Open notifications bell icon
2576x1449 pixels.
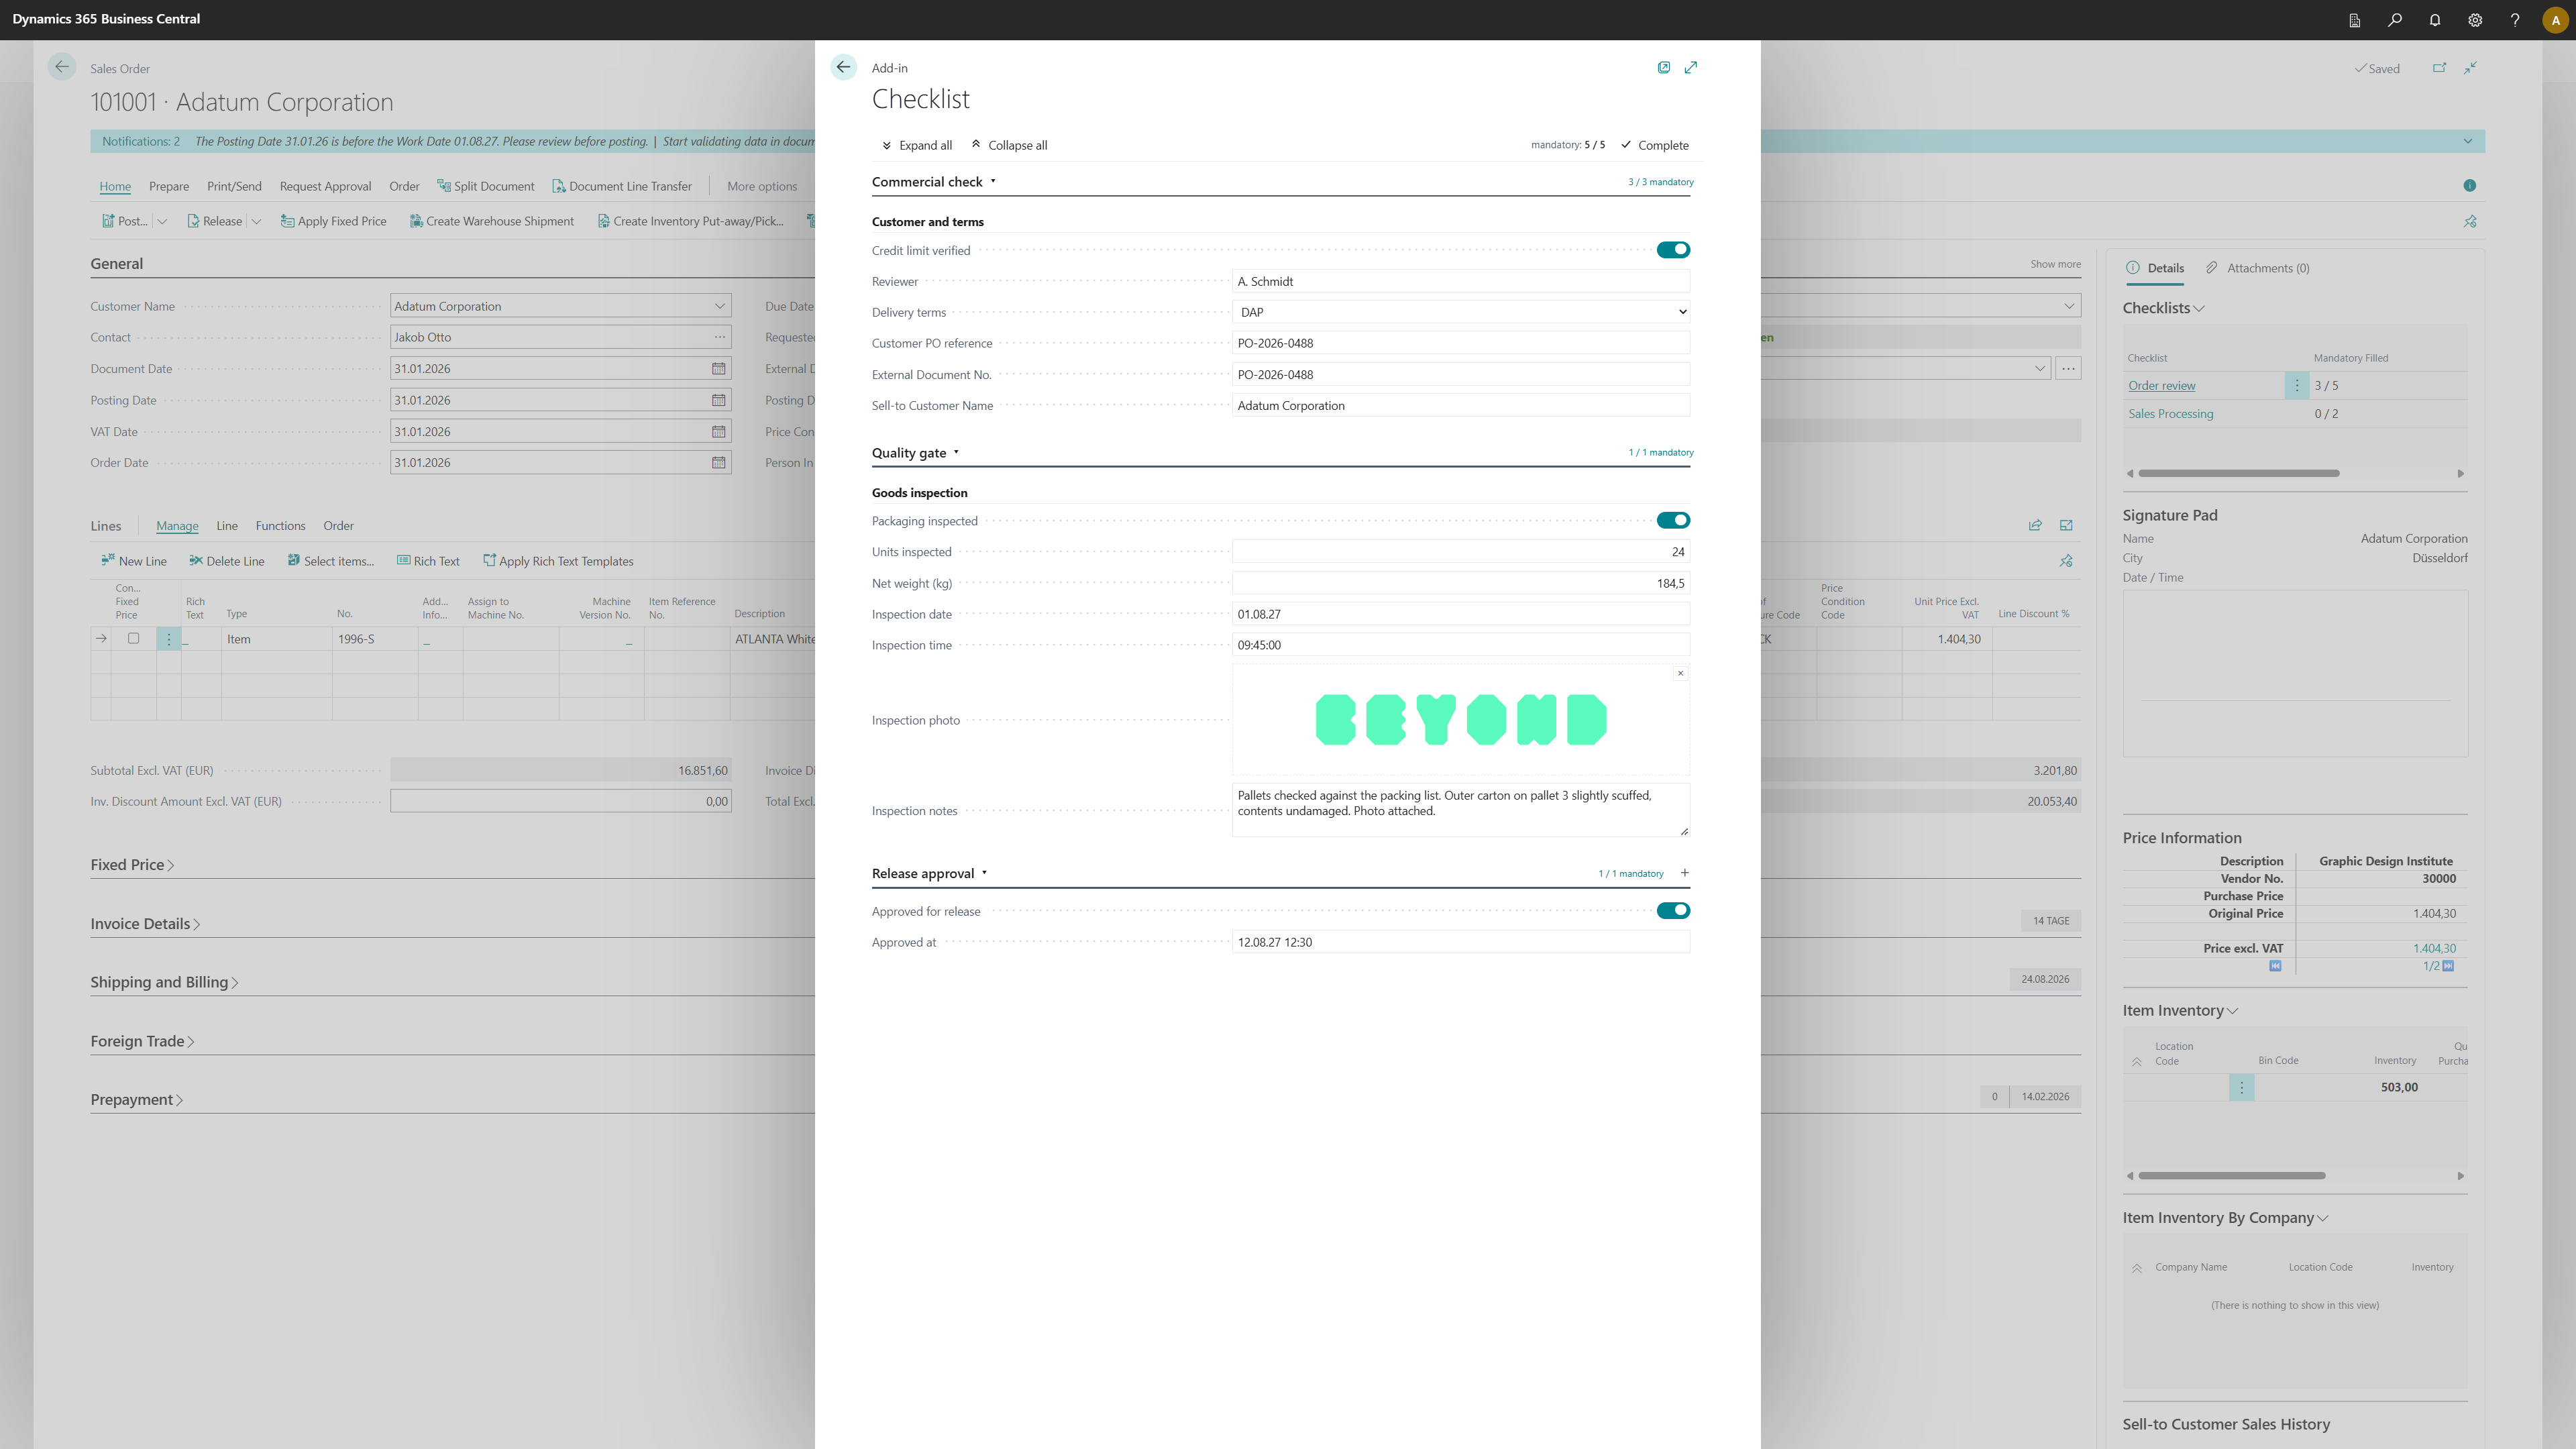2434,20
